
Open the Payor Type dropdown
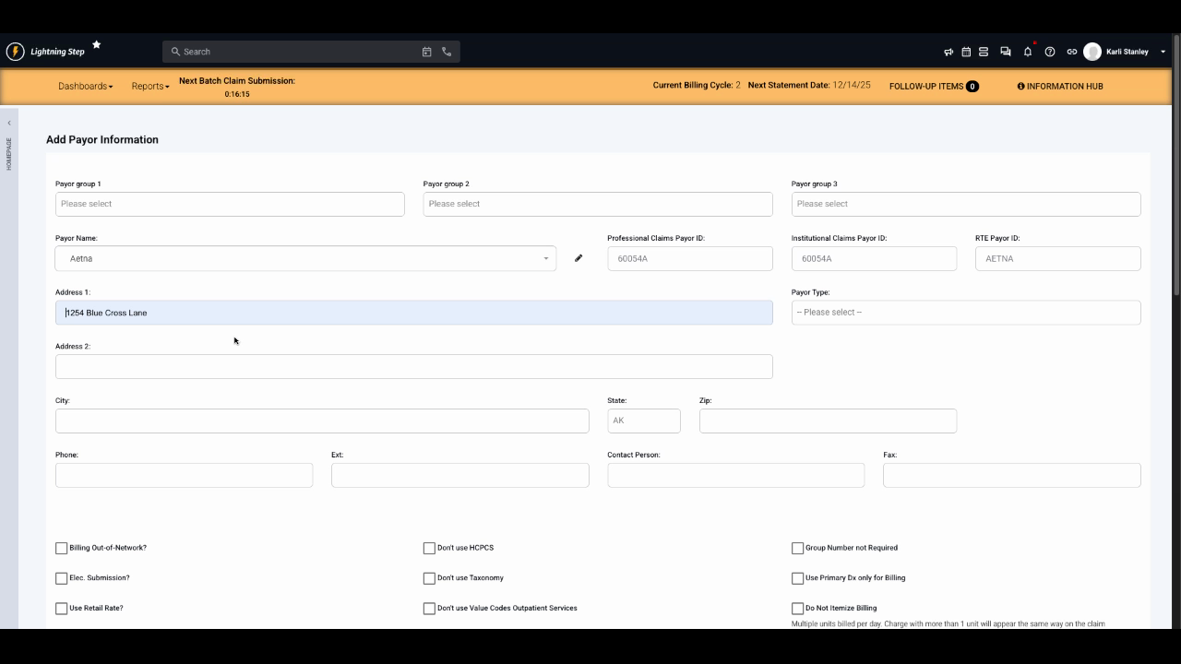click(x=966, y=312)
